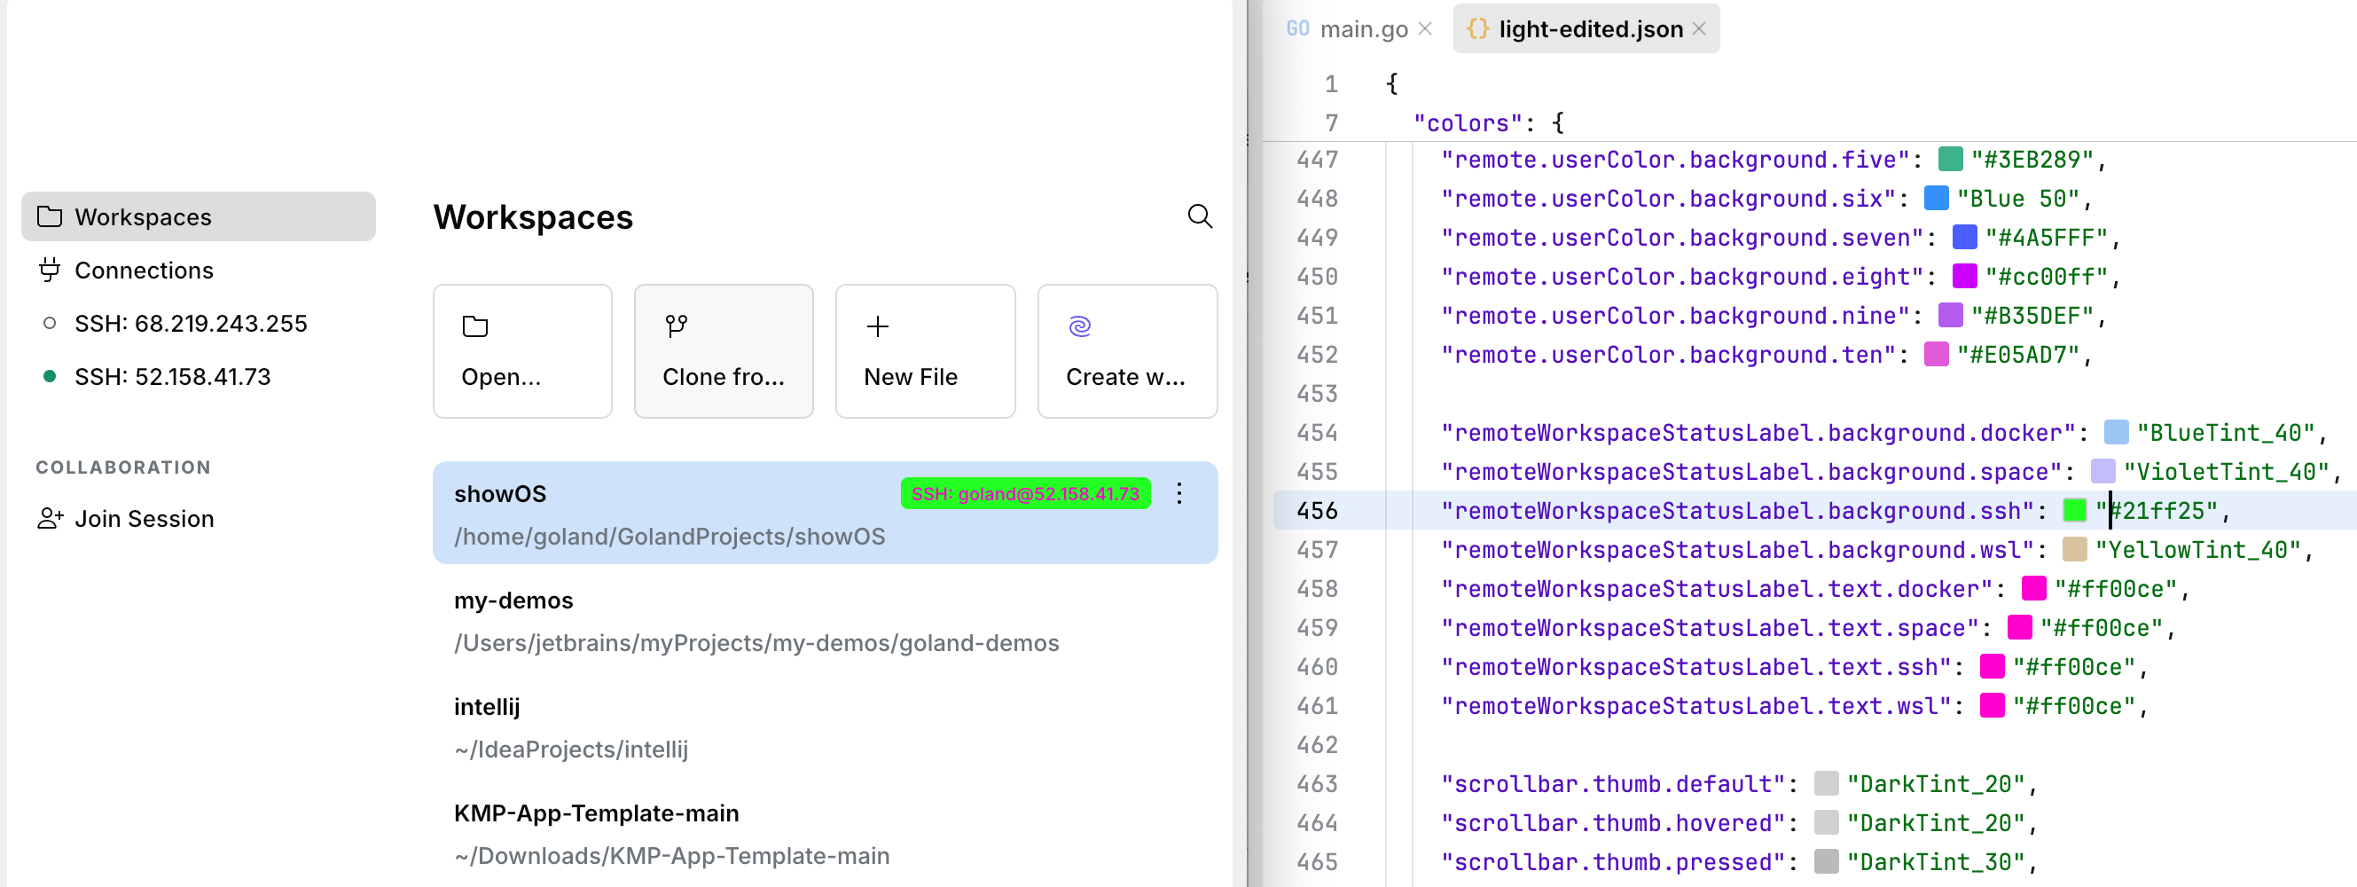Click the JSON braces icon on the light-edited.json tab
This screenshot has height=887, width=2357.
point(1479,28)
